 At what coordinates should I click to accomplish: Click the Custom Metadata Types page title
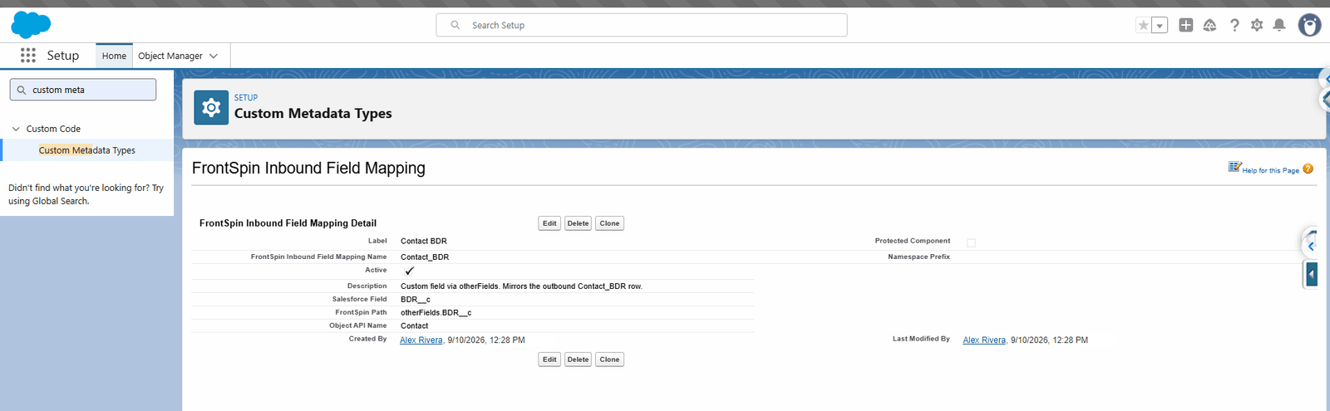tap(313, 114)
